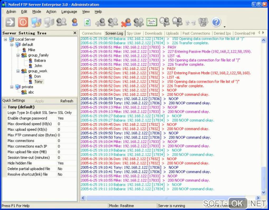Open the Language menu
This screenshot has height=210, width=269.
click(x=69, y=12)
